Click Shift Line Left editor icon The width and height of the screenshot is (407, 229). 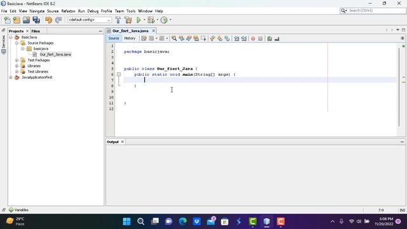[x=237, y=38]
